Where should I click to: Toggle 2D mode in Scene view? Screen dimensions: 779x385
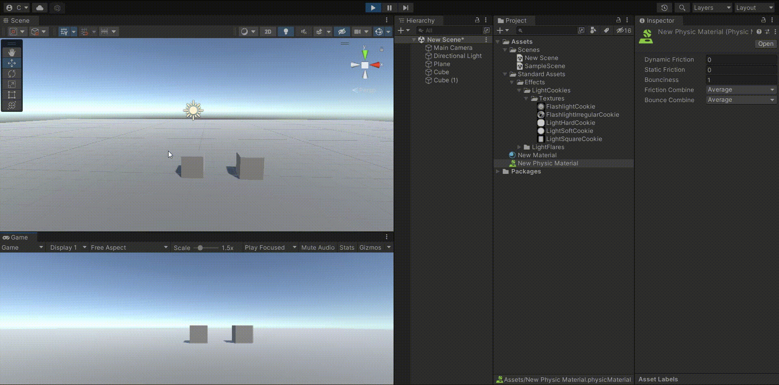click(268, 32)
